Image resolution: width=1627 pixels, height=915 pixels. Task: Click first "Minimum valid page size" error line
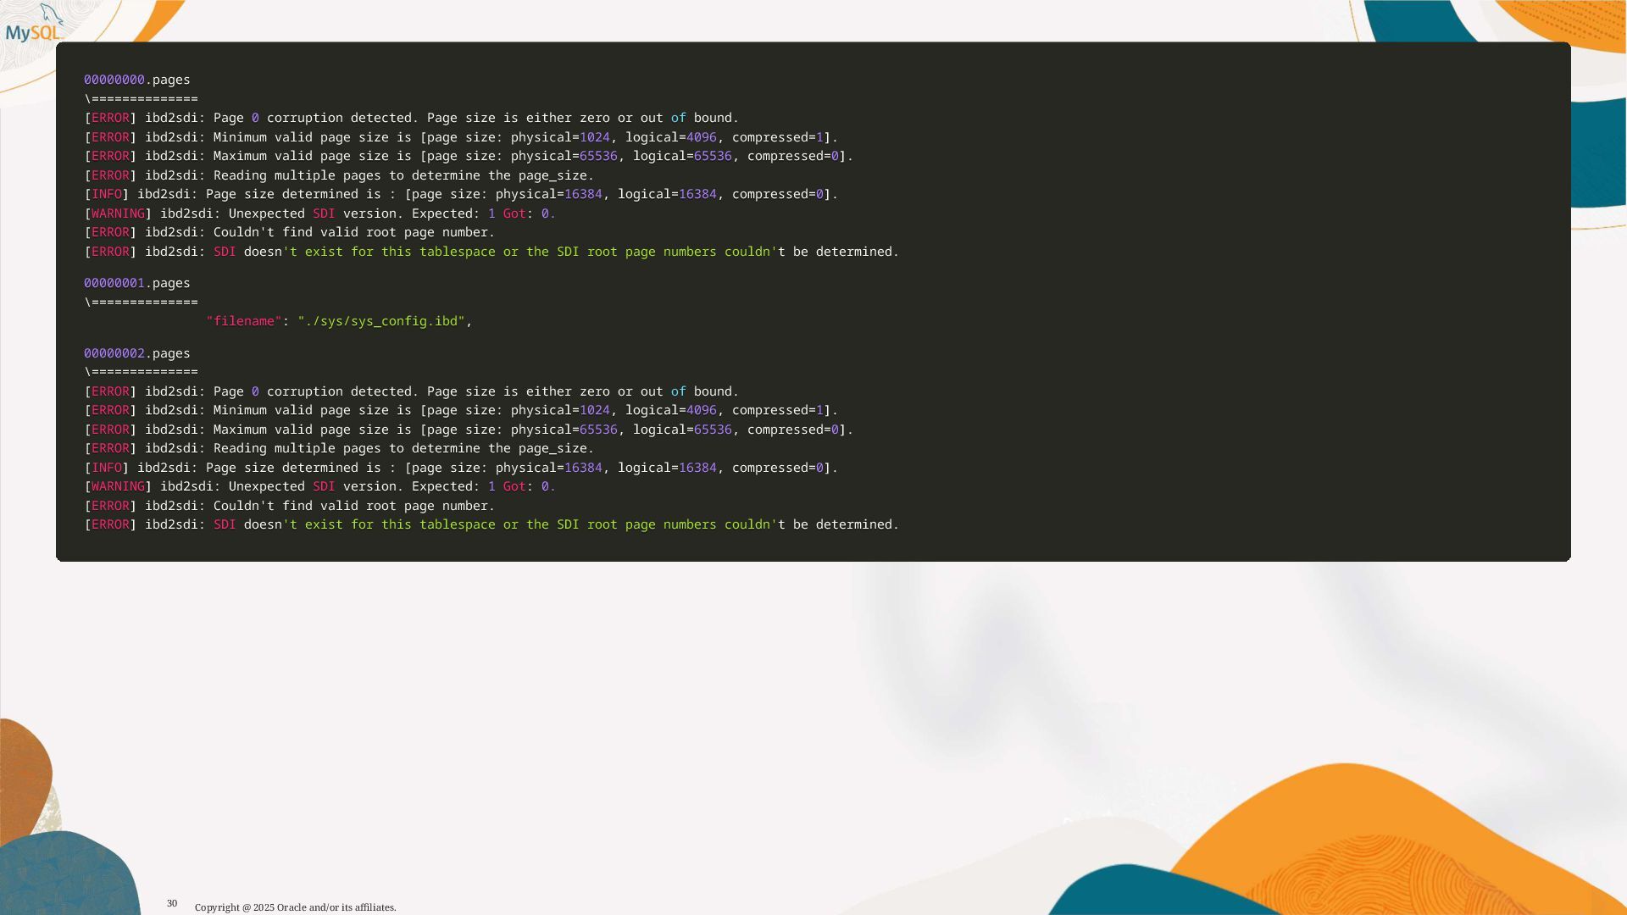pos(460,137)
